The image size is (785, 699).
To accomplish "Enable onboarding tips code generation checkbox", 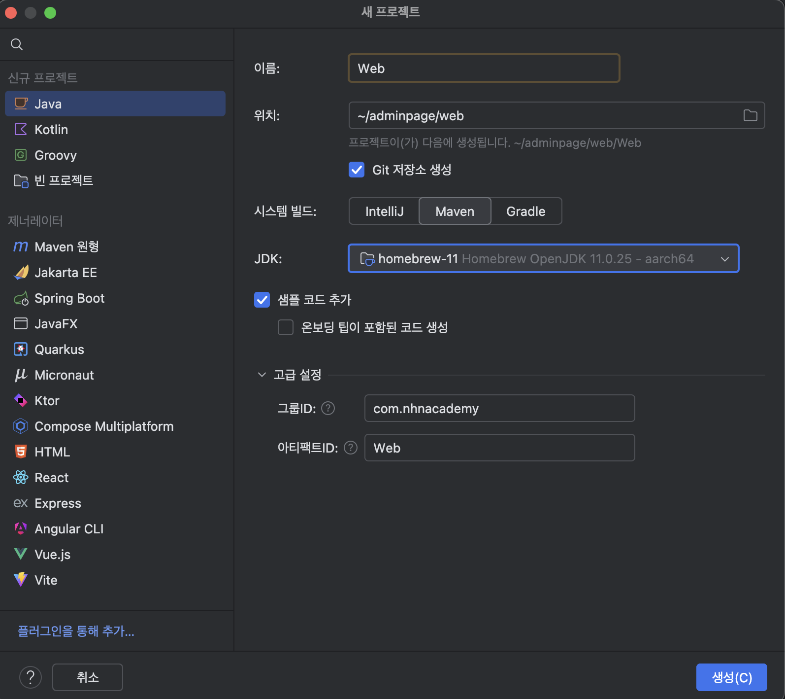I will pos(286,327).
